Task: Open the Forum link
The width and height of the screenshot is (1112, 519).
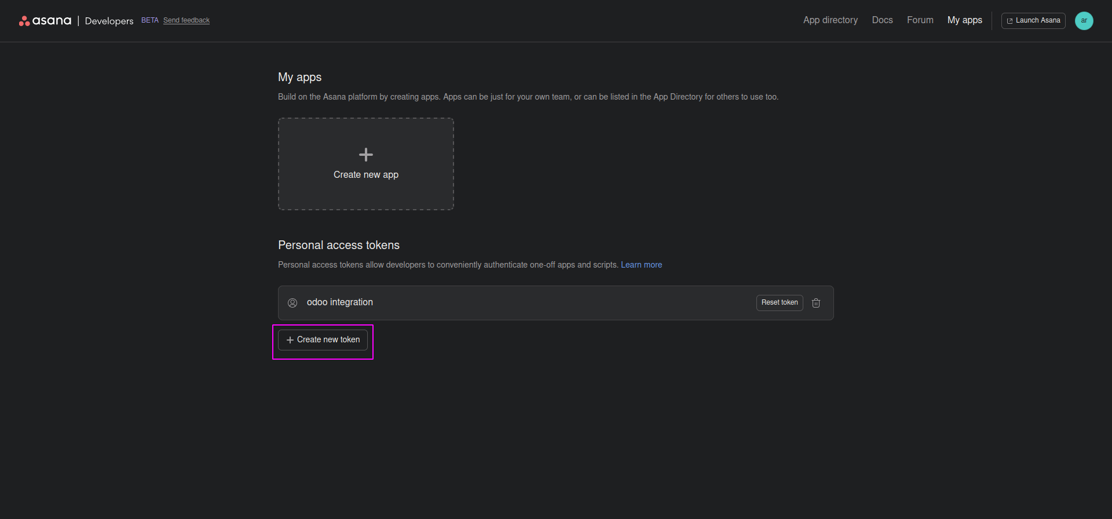Action: click(x=920, y=20)
